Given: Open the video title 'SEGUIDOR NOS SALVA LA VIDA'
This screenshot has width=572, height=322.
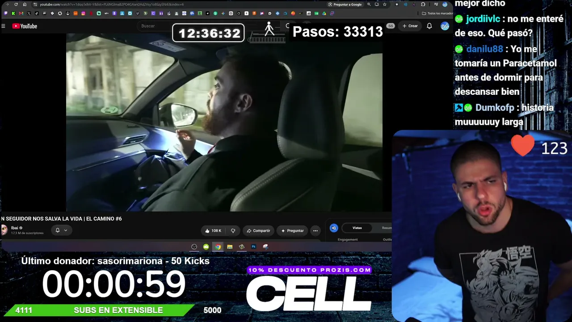Looking at the screenshot, I should 61,219.
